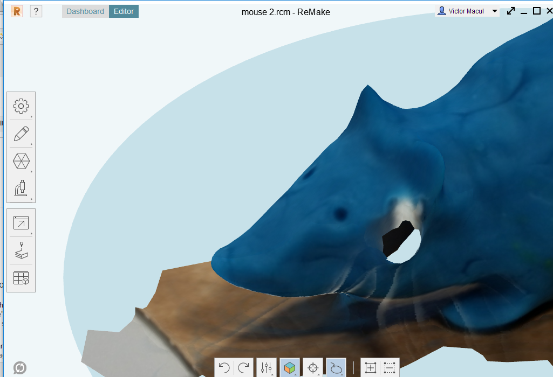Open the help question mark button
553x377 pixels.
tap(36, 11)
